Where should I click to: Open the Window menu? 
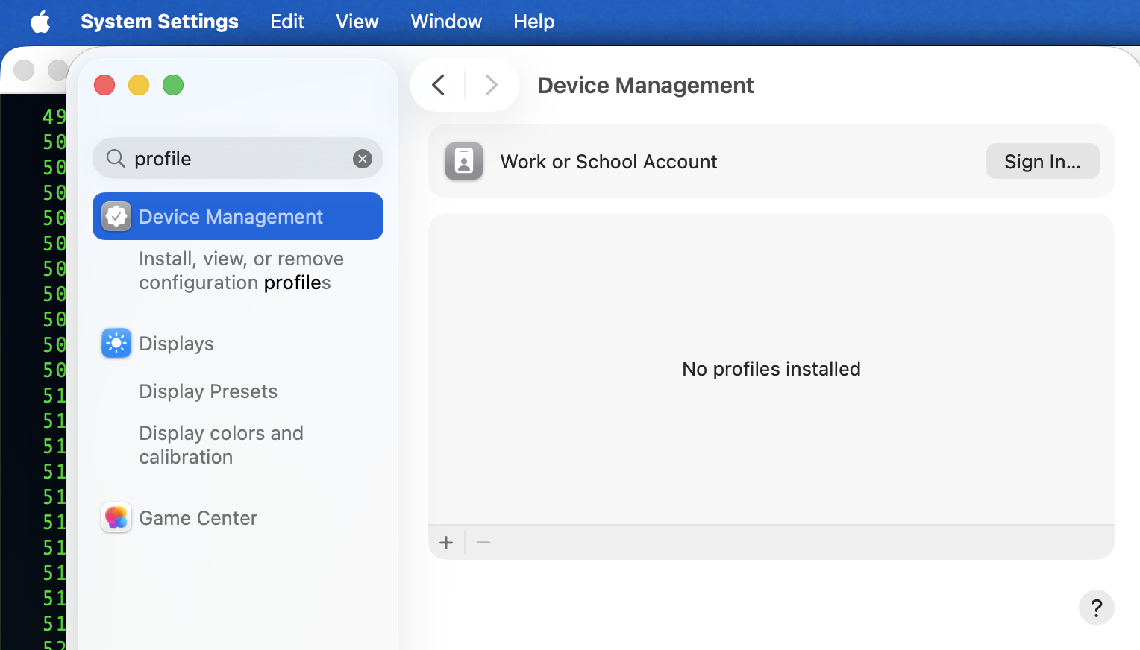(446, 22)
